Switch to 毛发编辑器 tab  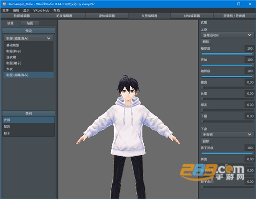[x=64, y=16]
